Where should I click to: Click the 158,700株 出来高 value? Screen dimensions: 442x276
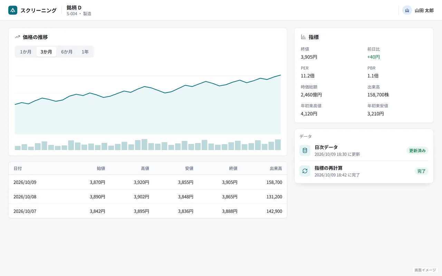378,95
